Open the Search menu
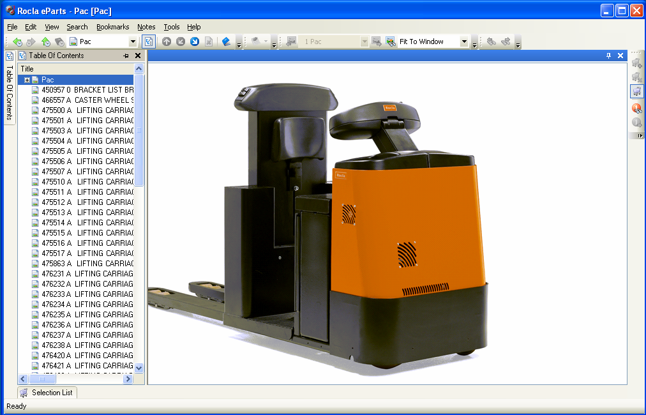Viewport: 646px width, 415px height. (x=77, y=27)
